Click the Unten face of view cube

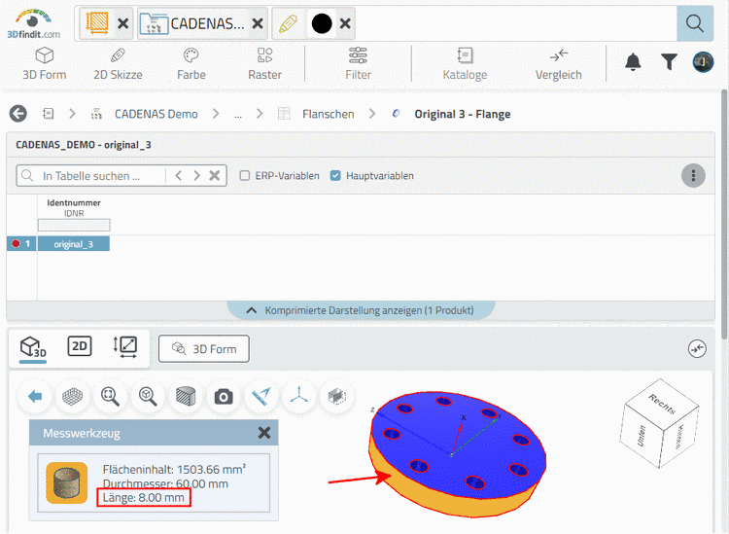(642, 436)
